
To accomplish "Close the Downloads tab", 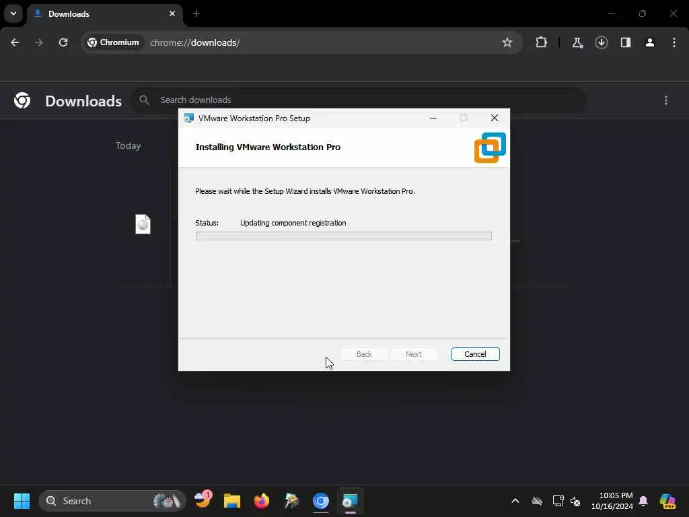I will click(x=172, y=13).
